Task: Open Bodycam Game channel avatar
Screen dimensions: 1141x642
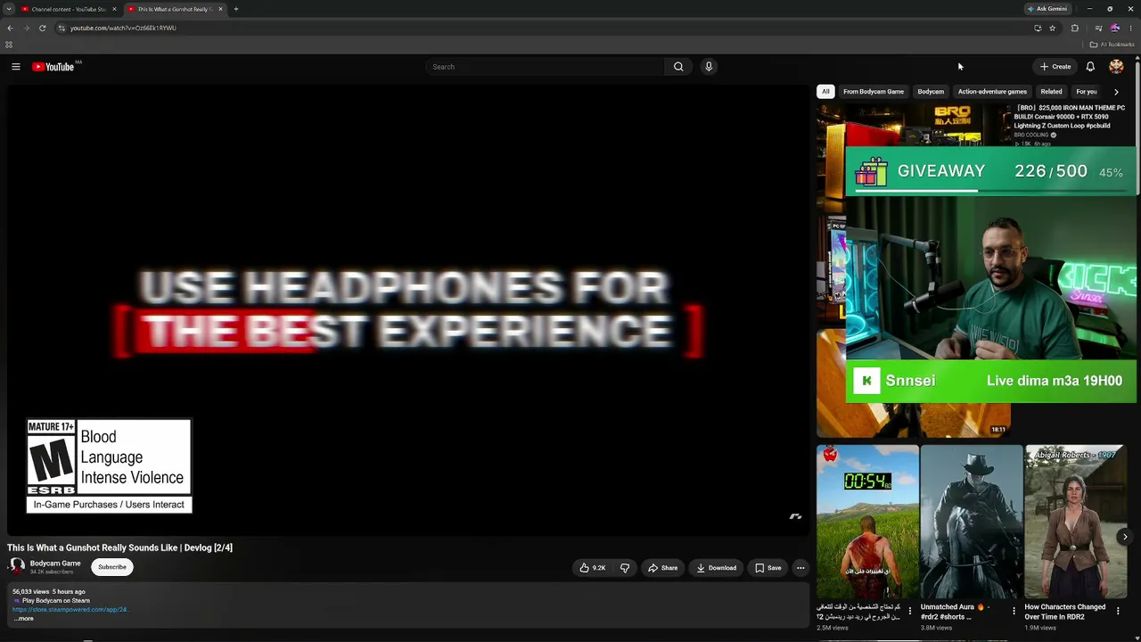Action: [x=17, y=567]
